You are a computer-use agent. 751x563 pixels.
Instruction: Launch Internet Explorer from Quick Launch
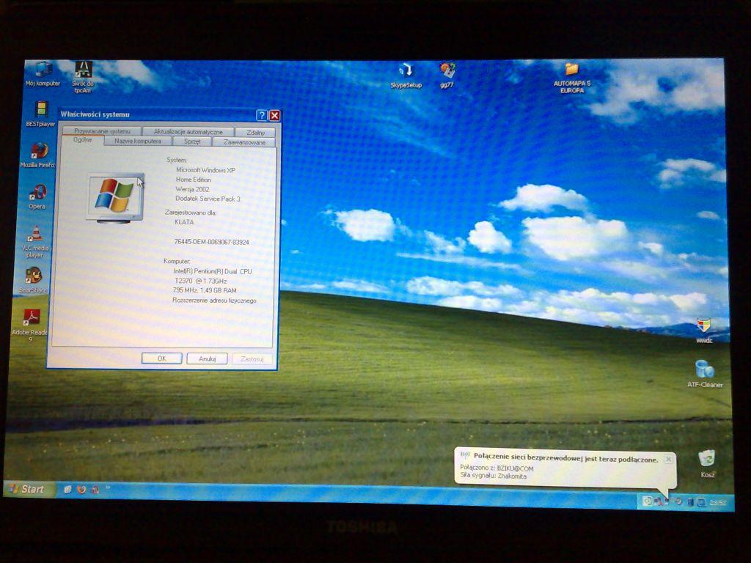click(x=68, y=489)
